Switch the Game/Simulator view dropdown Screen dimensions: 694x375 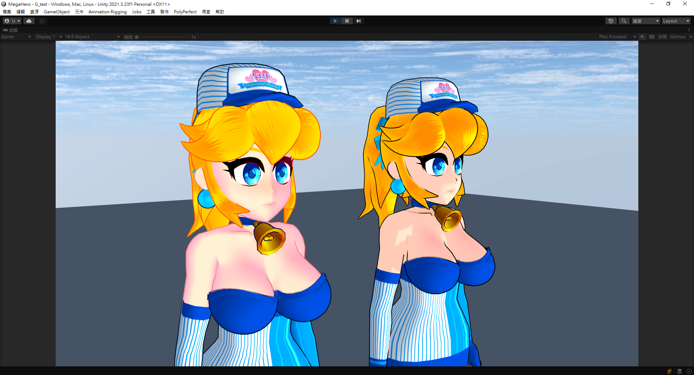[x=16, y=37]
